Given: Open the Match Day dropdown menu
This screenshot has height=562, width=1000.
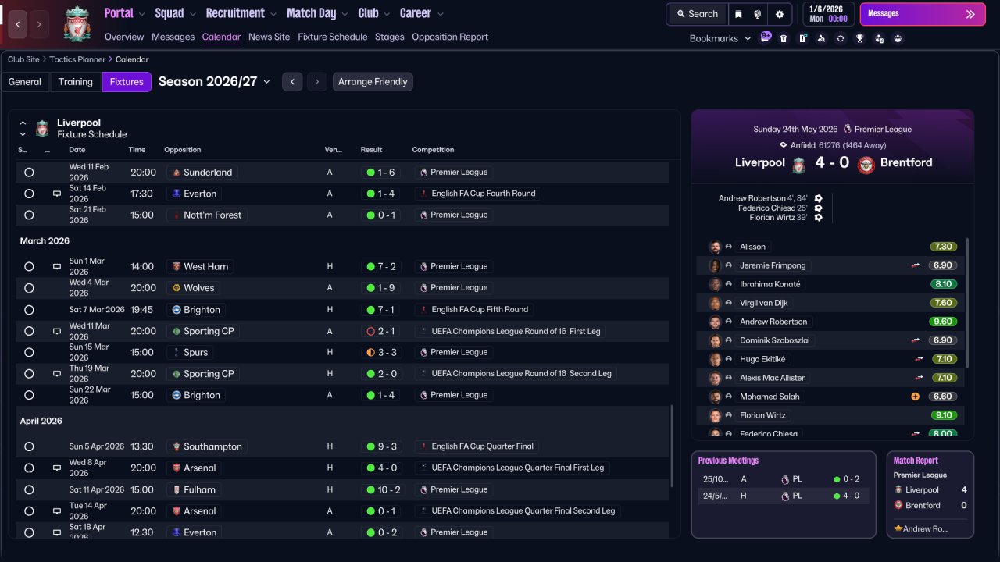Looking at the screenshot, I should click(317, 13).
